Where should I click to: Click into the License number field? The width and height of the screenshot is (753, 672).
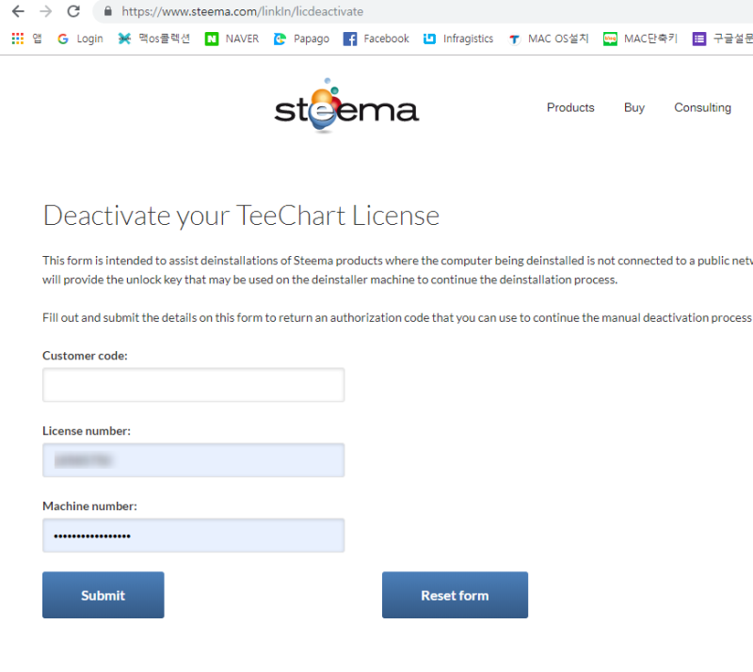point(193,460)
